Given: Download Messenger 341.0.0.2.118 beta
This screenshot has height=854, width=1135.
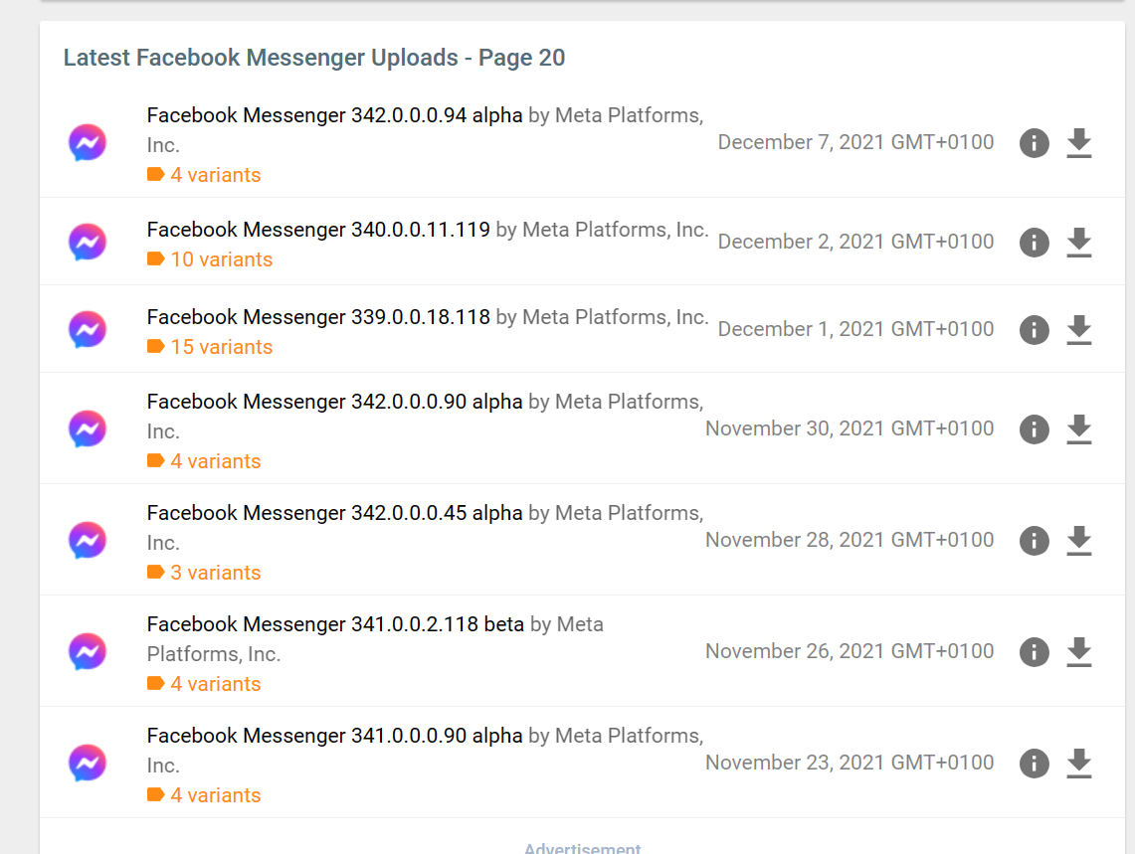Looking at the screenshot, I should pyautogui.click(x=1078, y=652).
